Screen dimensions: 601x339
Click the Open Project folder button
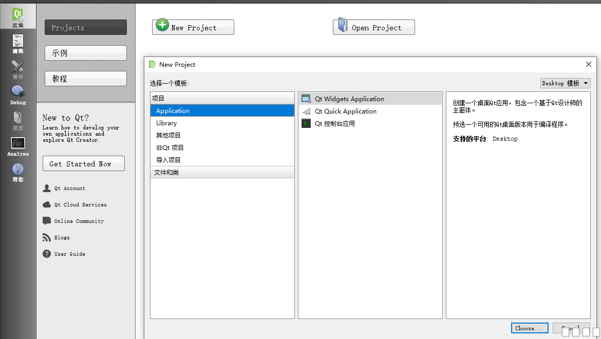coord(374,27)
